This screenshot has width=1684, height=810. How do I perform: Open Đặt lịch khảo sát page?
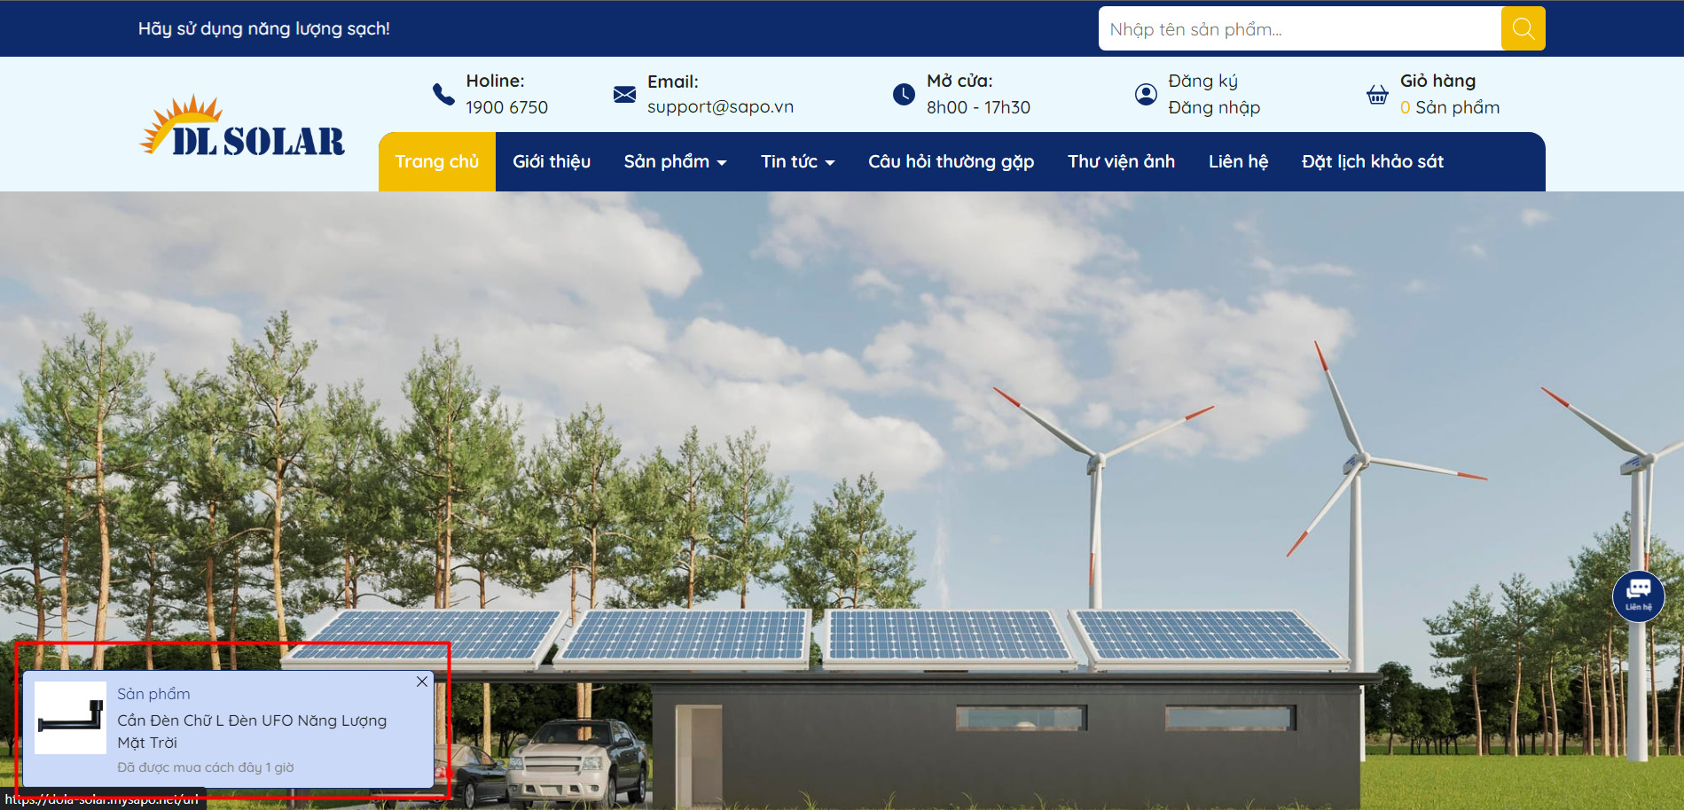(x=1372, y=161)
